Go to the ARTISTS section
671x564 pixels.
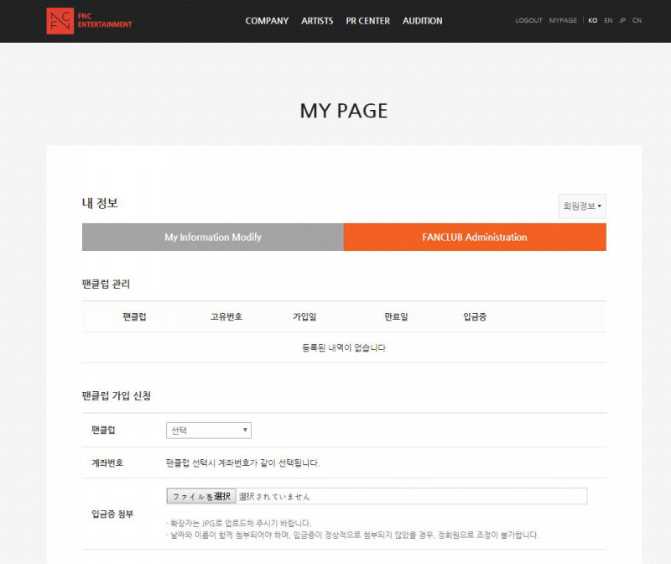coord(317,21)
